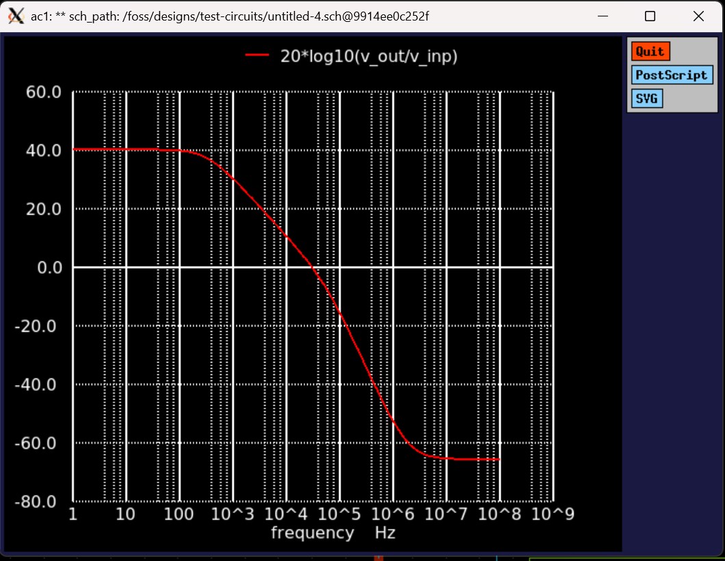
Task: Click the 'frequency Hz' x-axis label
Action: (x=332, y=532)
